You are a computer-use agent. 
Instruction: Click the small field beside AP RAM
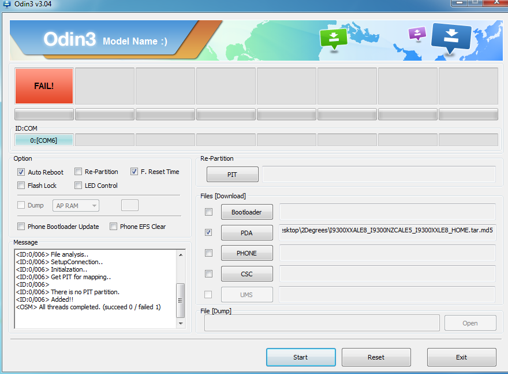130,205
